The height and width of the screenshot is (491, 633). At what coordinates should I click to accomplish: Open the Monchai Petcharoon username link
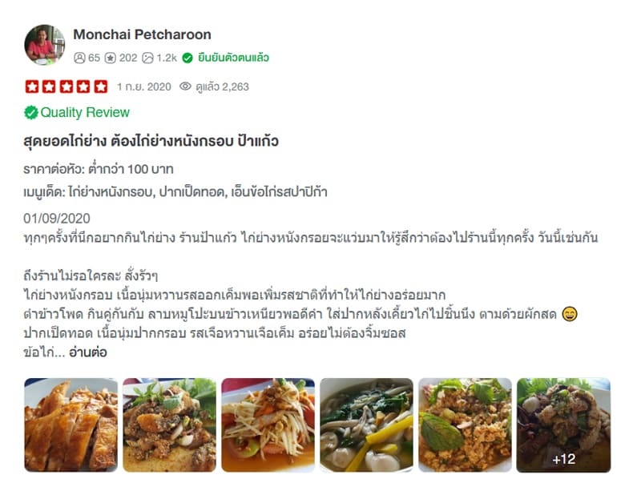[x=142, y=34]
